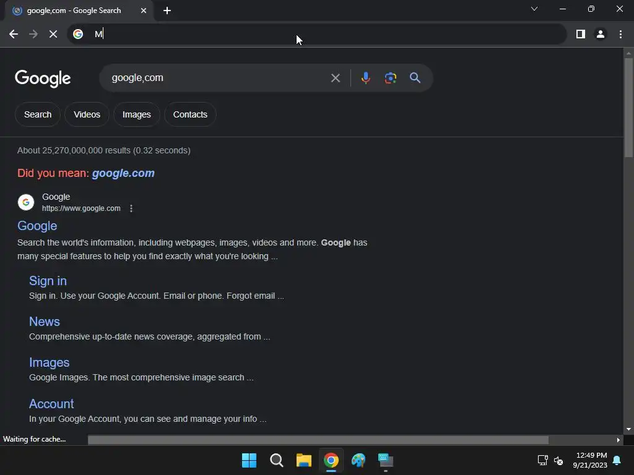Open Chrome side panel

(581, 34)
